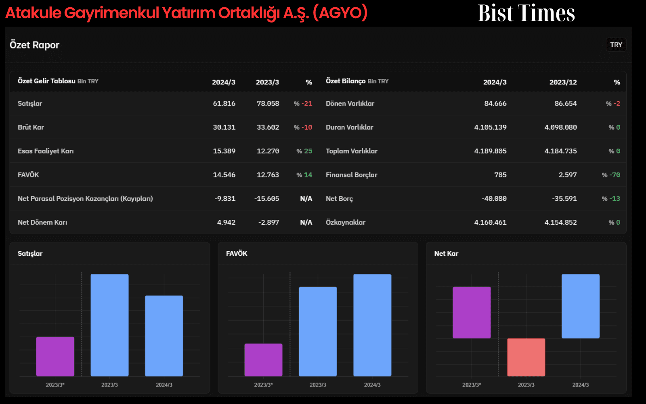This screenshot has height=404, width=646.
Task: Select Net Dönem Karı value 4.942
Action: coord(226,222)
